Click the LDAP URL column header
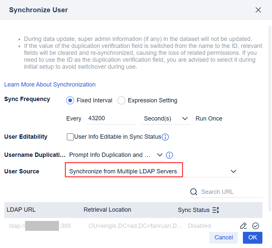Image resolution: width=272 pixels, height=248 pixels. (x=21, y=210)
